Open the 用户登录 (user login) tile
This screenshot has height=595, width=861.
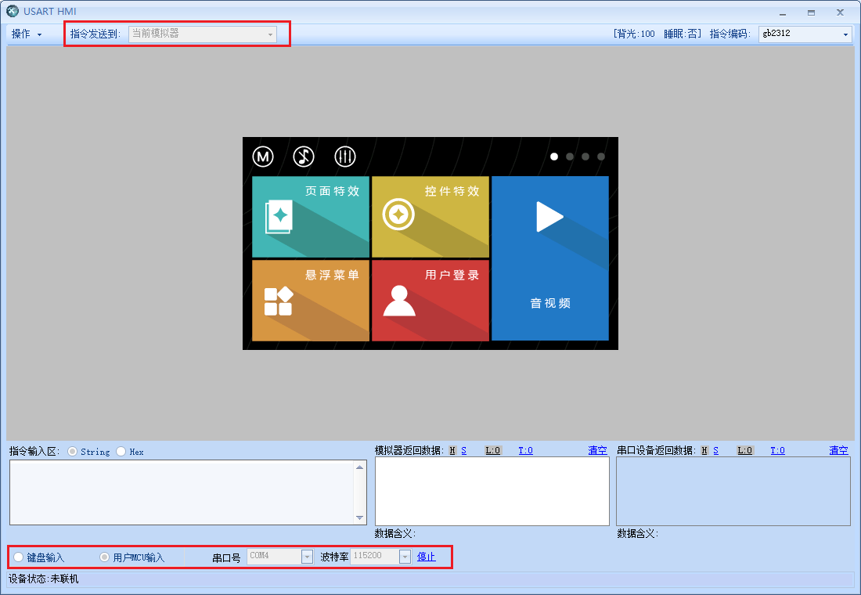point(430,301)
